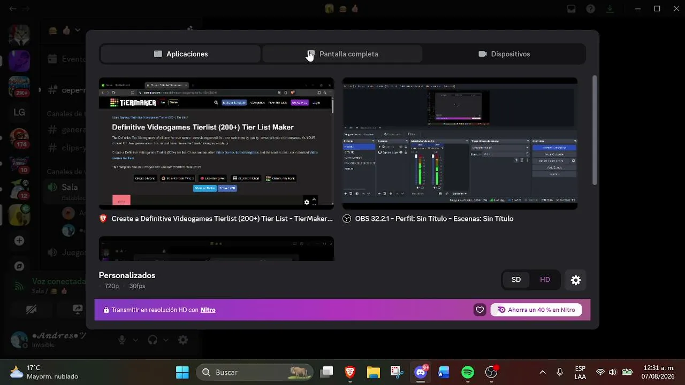Open the Windows Start menu
The width and height of the screenshot is (685, 385).
point(182,372)
